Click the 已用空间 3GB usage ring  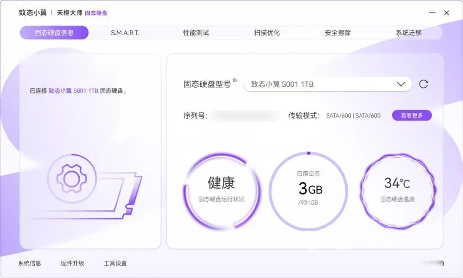pos(308,191)
